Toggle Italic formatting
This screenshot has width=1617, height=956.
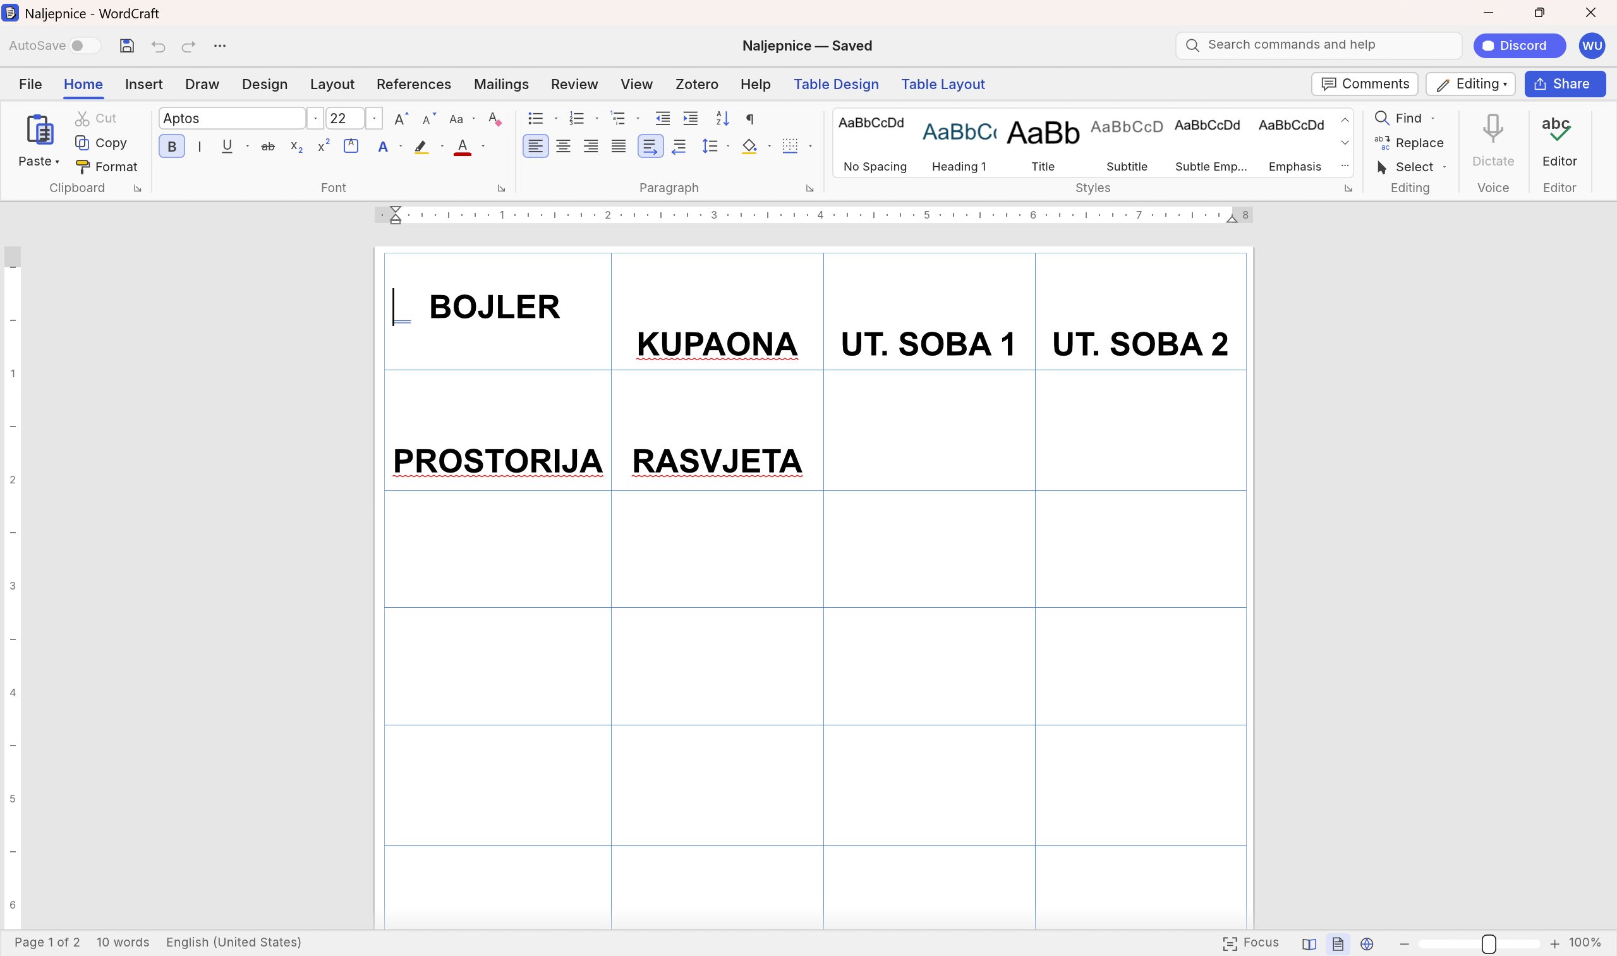pos(200,147)
